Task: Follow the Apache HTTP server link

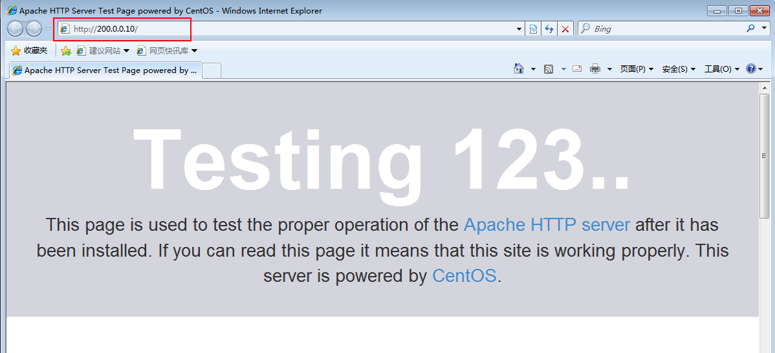Action: [547, 225]
